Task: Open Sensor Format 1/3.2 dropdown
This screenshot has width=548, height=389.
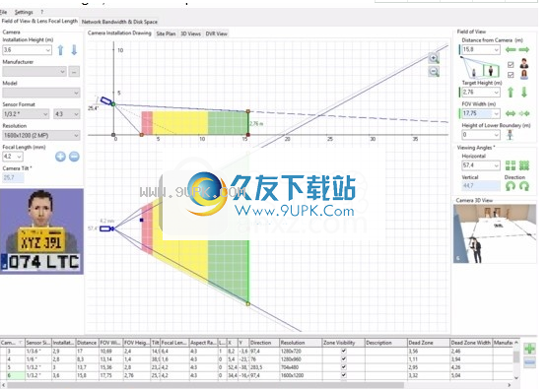Action: pyautogui.click(x=45, y=114)
